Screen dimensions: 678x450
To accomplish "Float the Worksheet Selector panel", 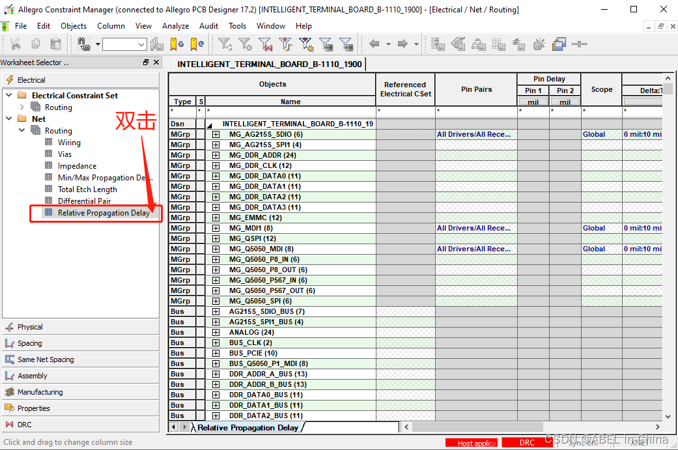I will click(x=146, y=63).
